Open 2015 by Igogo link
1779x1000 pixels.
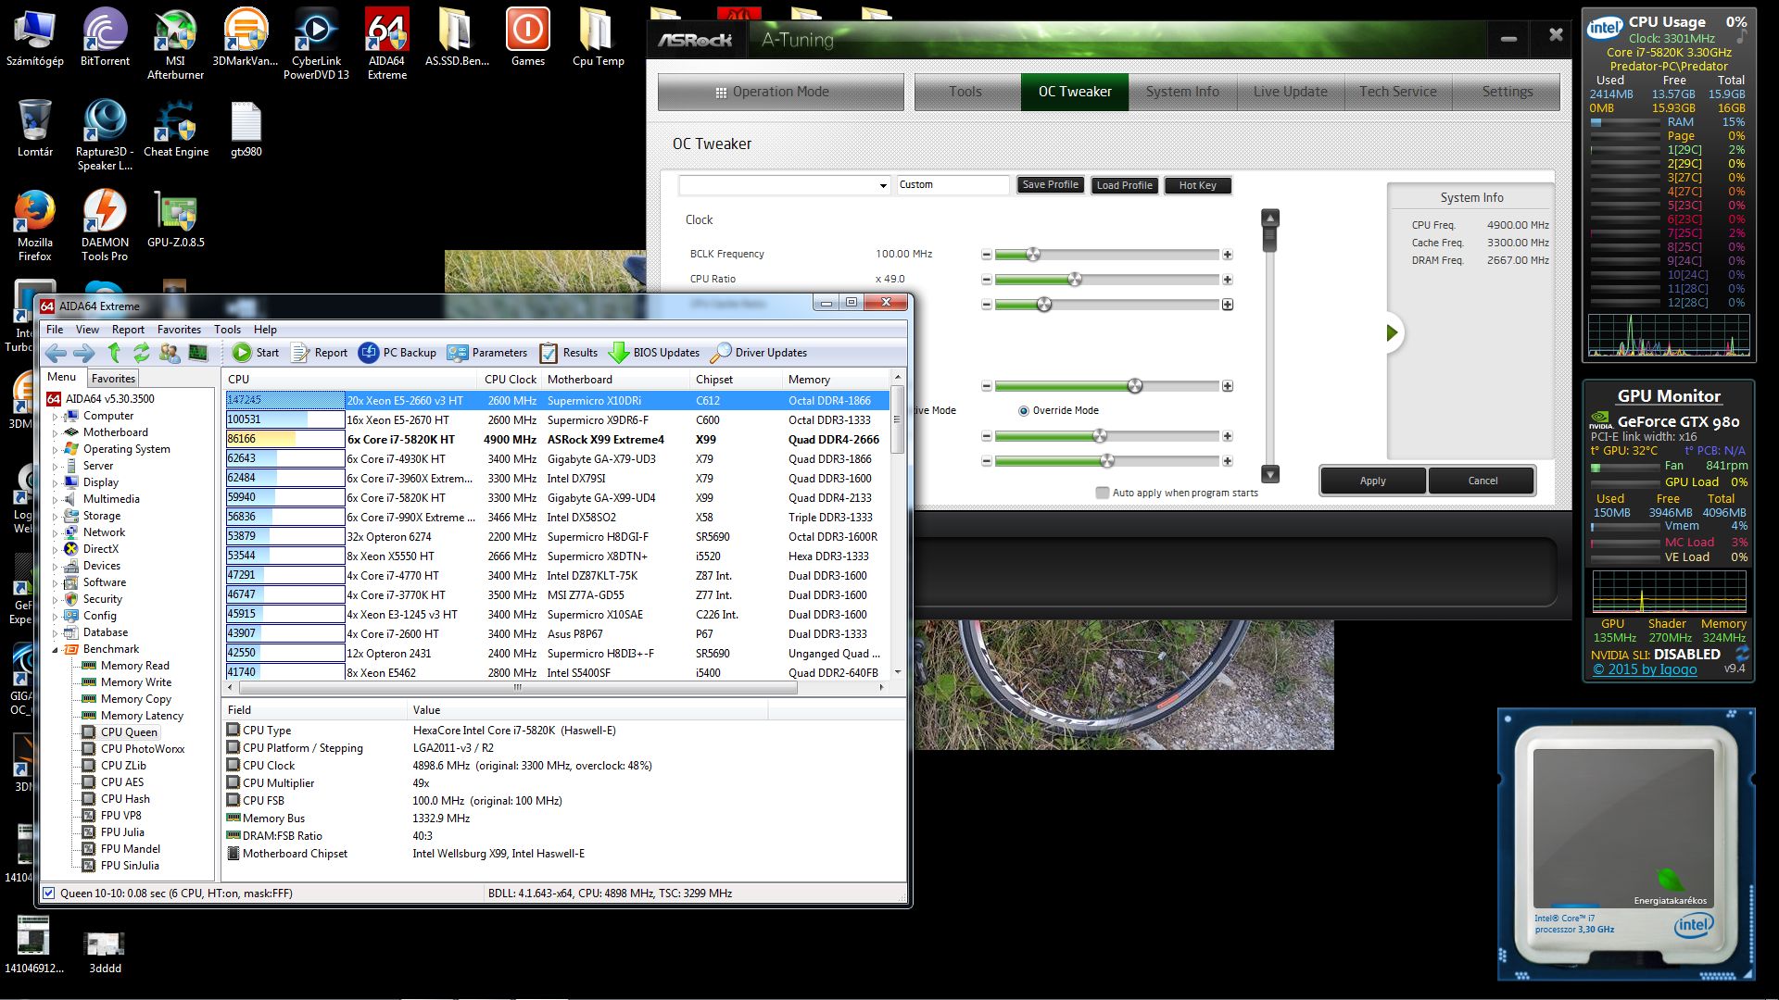tap(1645, 669)
